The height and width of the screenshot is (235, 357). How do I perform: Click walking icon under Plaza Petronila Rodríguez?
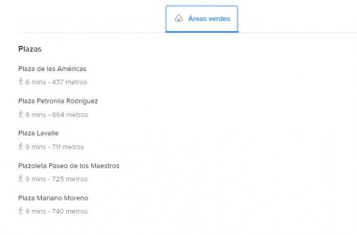click(21, 114)
